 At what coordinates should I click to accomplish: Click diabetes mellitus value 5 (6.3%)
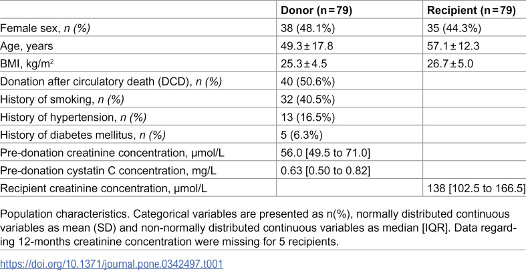(301, 135)
